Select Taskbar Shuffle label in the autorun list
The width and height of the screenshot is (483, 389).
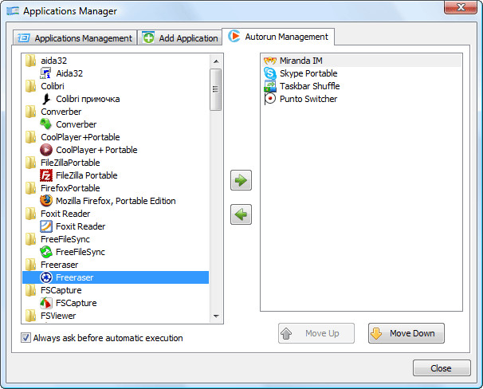[309, 86]
